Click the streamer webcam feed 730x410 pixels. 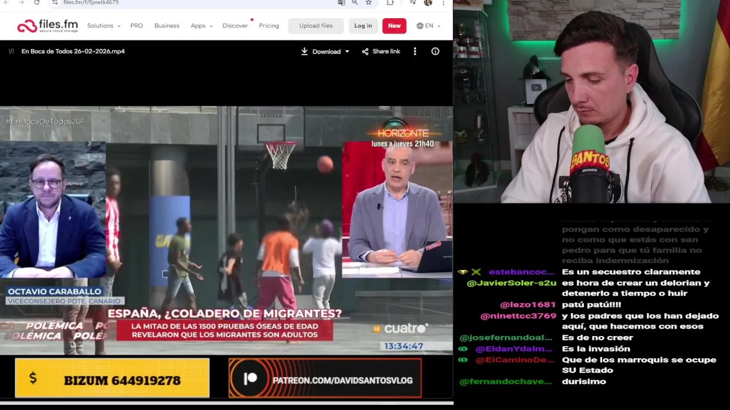(591, 101)
